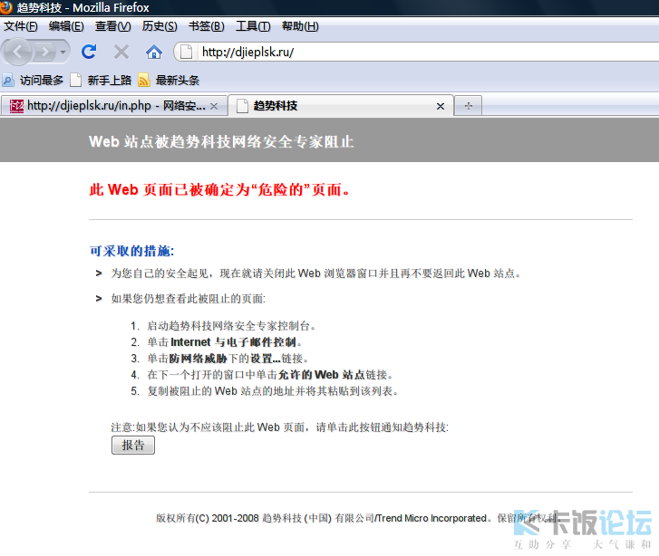Screen dimensions: 659x556
Task: Click step 5 复制被阻止的 Web 站点的地址
Action: 272,391
